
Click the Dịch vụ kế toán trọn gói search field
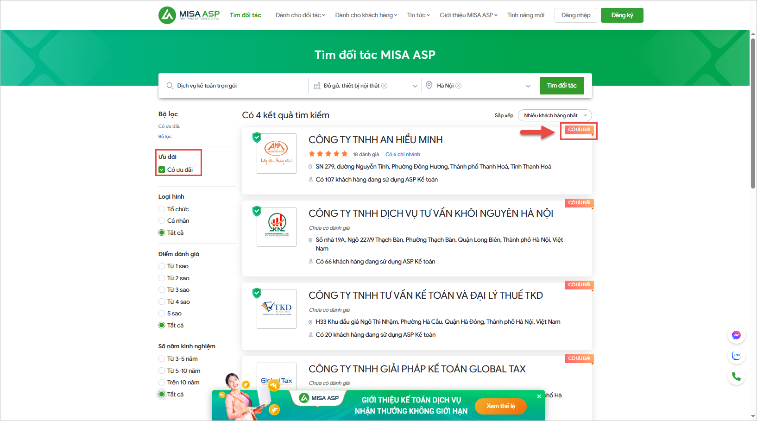pyautogui.click(x=234, y=86)
